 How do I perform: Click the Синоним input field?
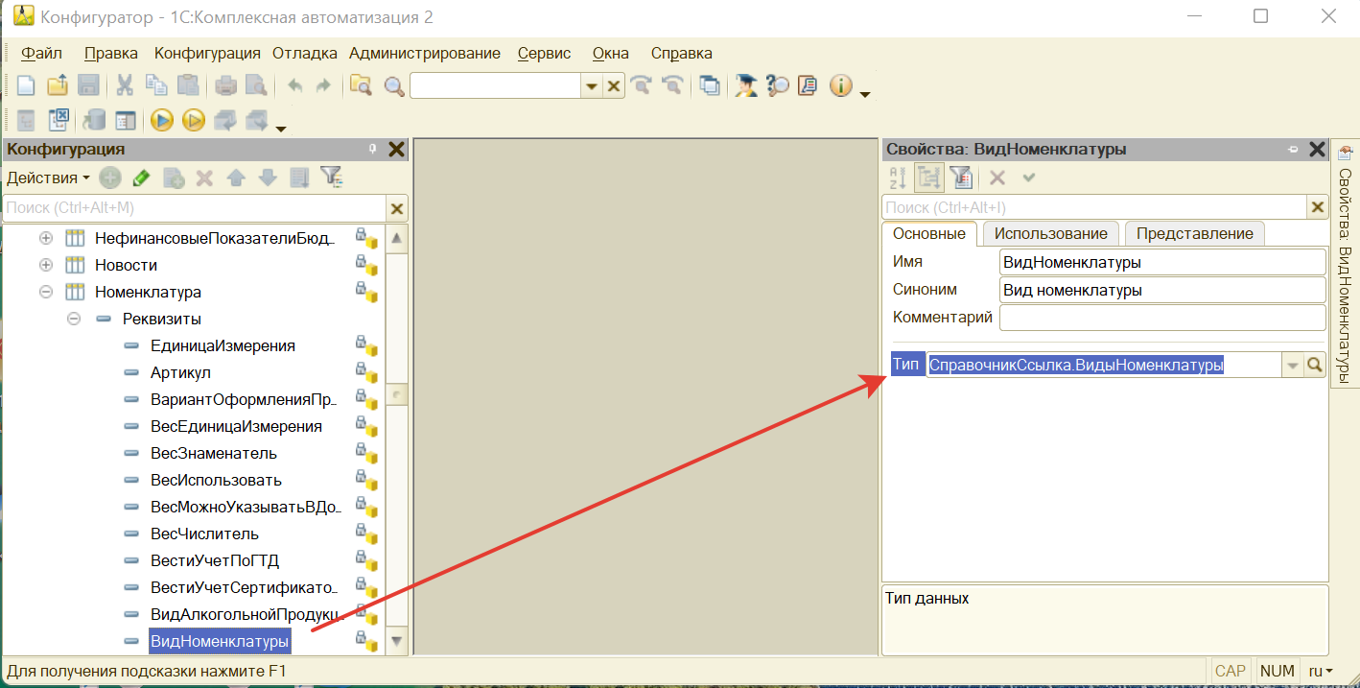pyautogui.click(x=1162, y=290)
